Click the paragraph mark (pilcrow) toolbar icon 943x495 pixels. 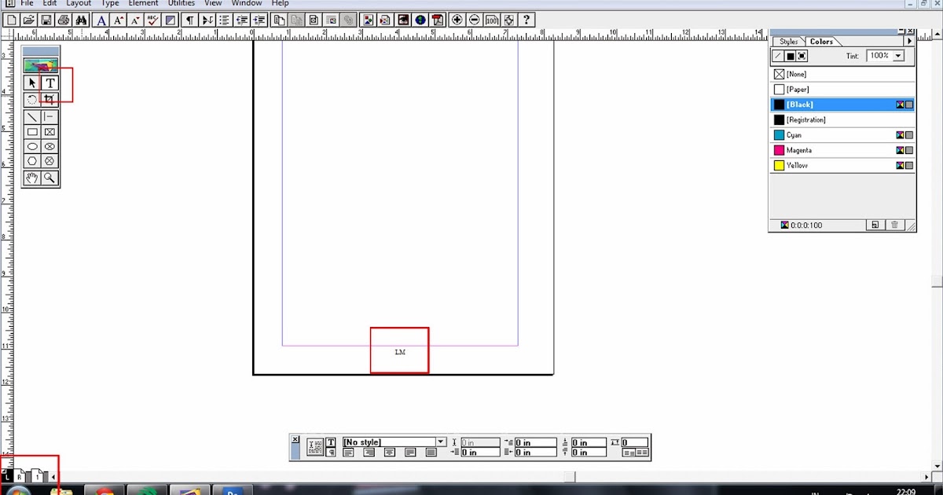pos(189,20)
